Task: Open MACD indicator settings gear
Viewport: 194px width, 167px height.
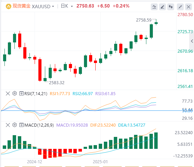Action: point(15,125)
